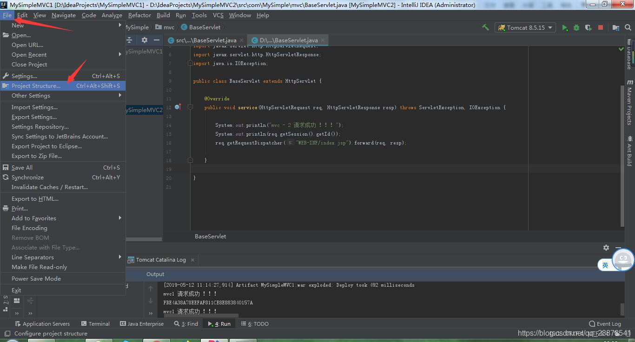Open 6: TODO tool window
Screen dimensions: 635x342
coord(255,324)
